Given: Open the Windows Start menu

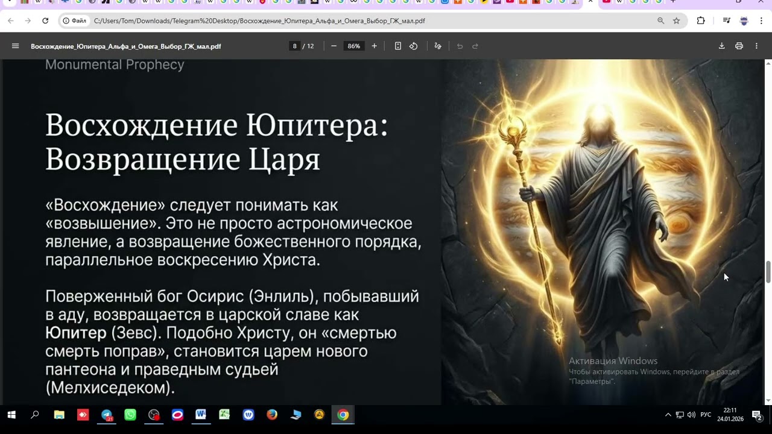Looking at the screenshot, I should (11, 415).
